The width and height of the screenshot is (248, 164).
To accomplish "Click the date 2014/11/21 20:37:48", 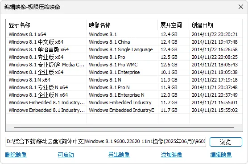I will (215, 87).
